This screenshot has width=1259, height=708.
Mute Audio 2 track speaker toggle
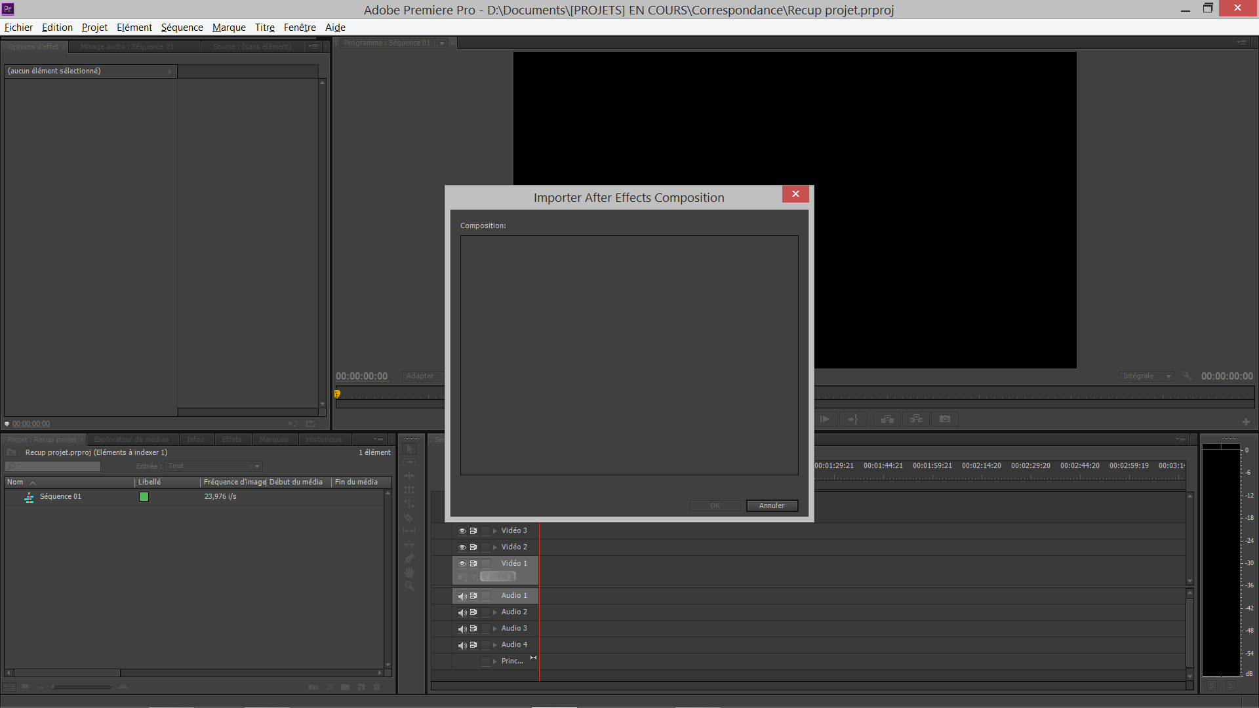(x=462, y=612)
